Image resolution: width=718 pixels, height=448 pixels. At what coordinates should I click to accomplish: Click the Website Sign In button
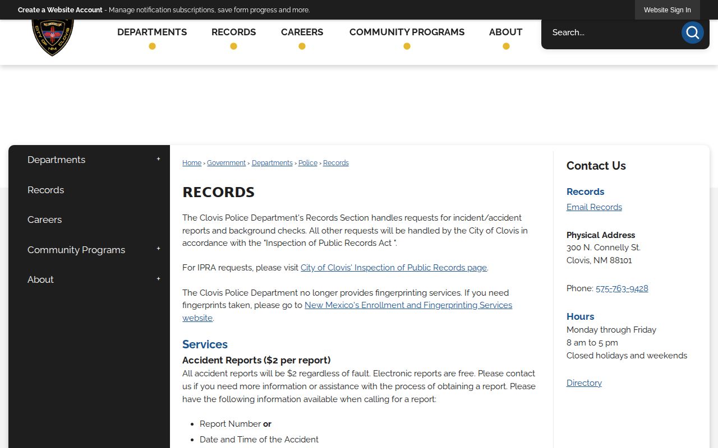tap(667, 10)
